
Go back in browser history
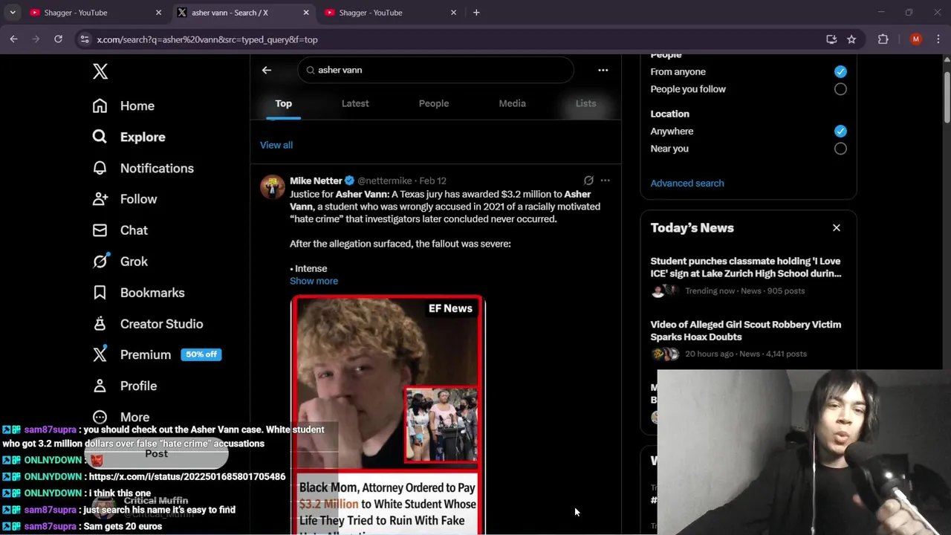[13, 39]
